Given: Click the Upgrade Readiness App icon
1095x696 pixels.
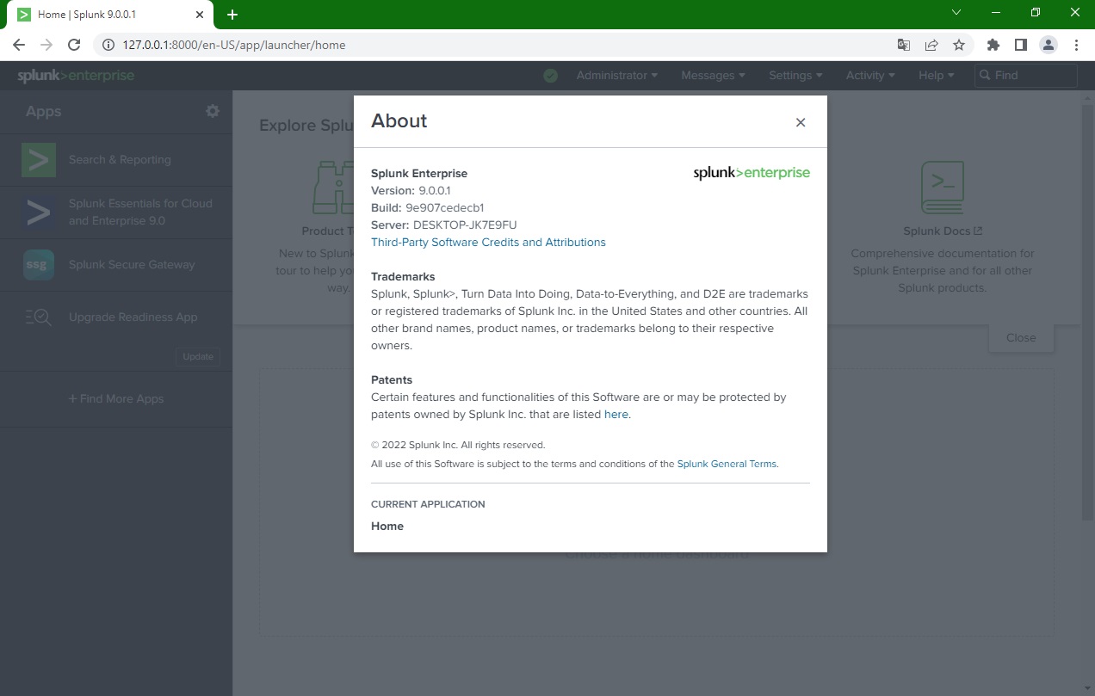Looking at the screenshot, I should 39,317.
